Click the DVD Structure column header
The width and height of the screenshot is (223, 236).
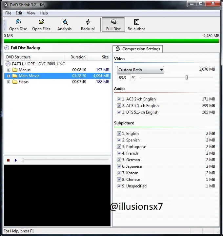[34, 57]
